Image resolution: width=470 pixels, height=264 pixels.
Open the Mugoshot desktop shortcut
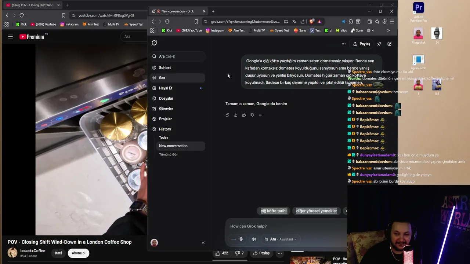point(418,36)
